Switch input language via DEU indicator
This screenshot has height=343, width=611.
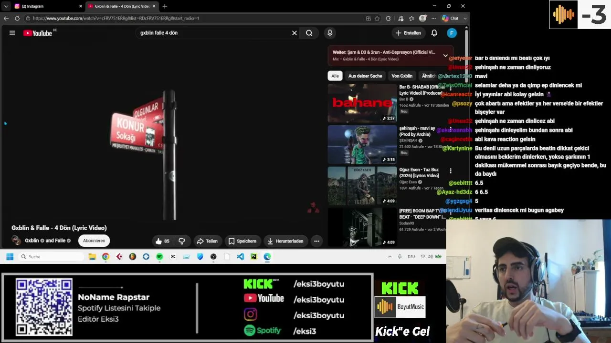[411, 256]
